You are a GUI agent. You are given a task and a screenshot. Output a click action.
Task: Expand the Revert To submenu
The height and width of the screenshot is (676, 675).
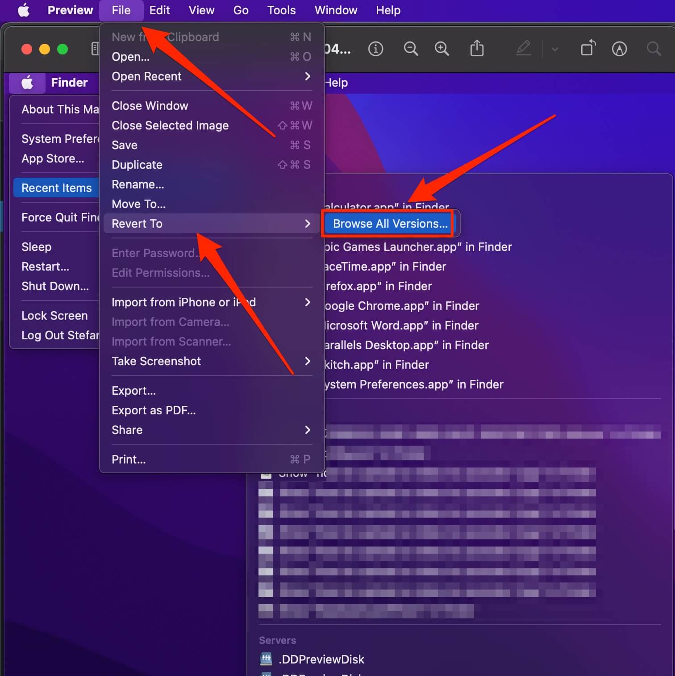pos(212,224)
